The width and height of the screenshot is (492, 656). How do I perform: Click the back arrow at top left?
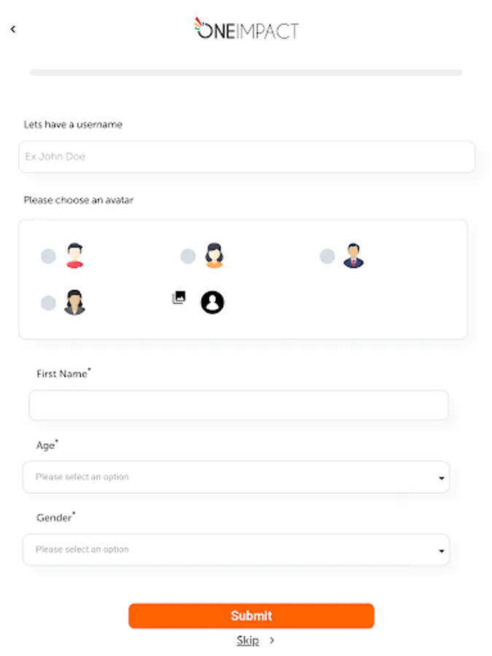point(12,29)
